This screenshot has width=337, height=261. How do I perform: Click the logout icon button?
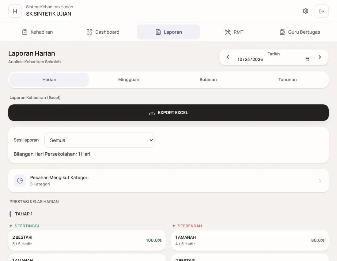[x=321, y=11]
